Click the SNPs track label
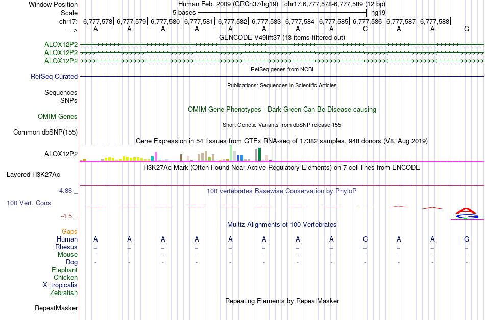 tap(69, 100)
